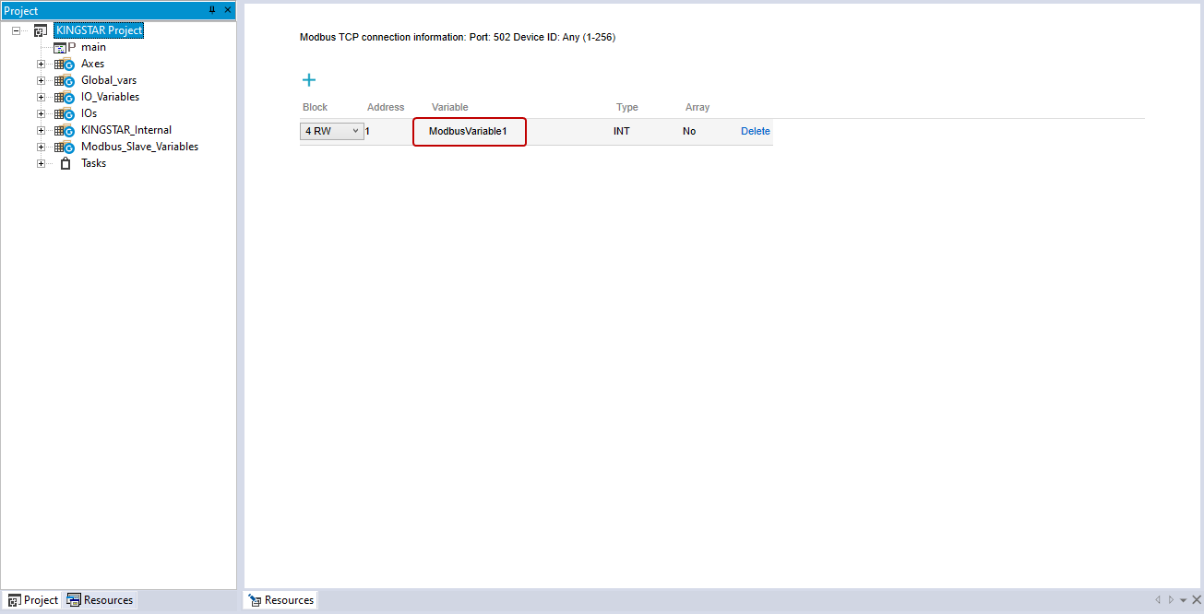Click the pin icon in Project panel header

click(212, 10)
